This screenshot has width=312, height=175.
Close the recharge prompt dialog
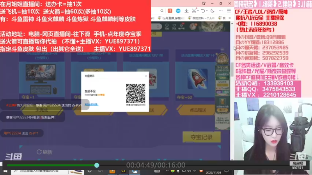(x=146, y=76)
